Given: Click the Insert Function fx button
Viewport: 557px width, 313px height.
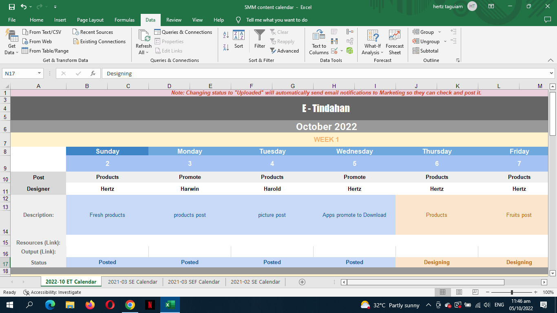Looking at the screenshot, I should (93, 73).
